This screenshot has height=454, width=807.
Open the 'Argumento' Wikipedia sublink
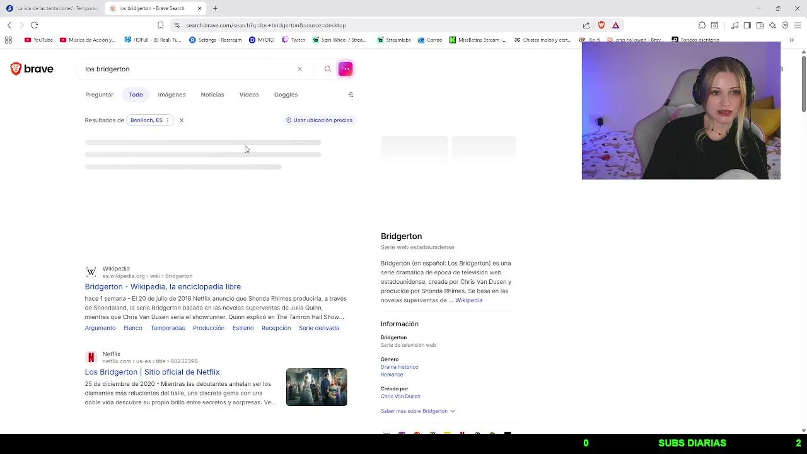[100, 328]
